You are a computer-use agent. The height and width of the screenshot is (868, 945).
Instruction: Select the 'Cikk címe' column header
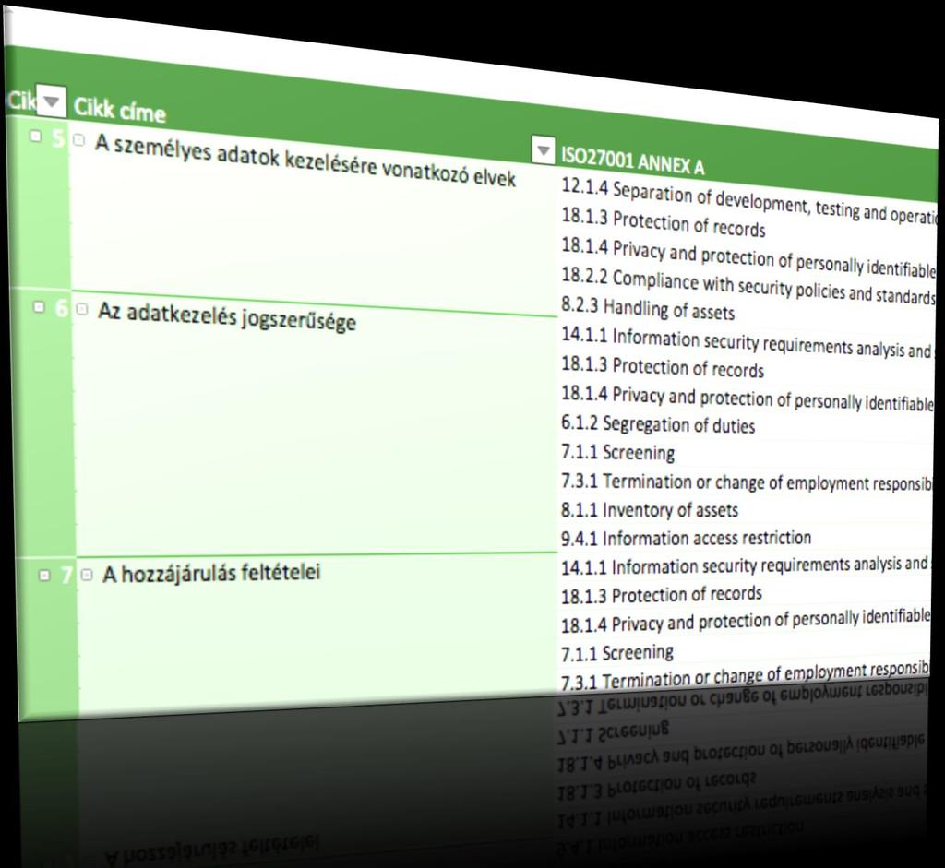(x=119, y=111)
